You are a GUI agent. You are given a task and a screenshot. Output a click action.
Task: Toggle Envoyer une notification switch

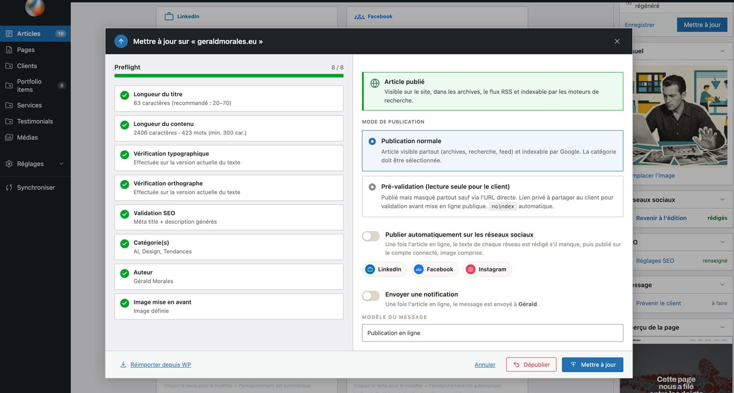371,296
